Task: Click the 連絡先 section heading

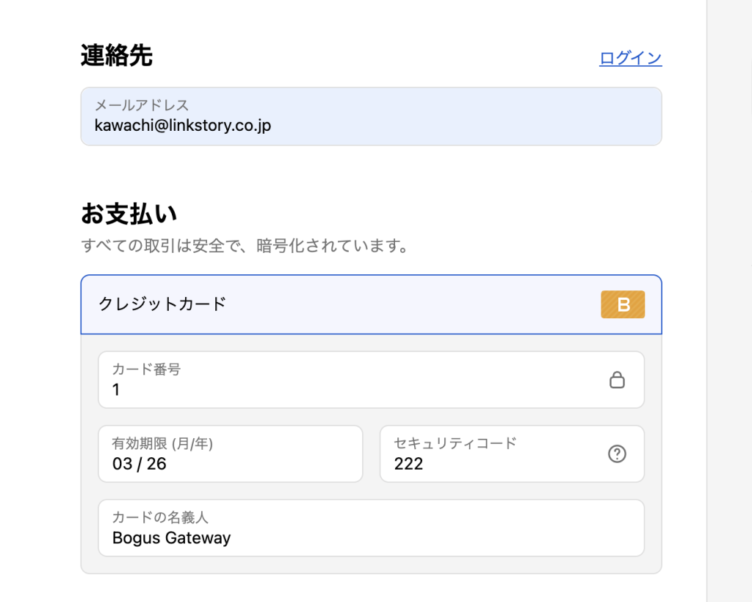Action: 117,56
